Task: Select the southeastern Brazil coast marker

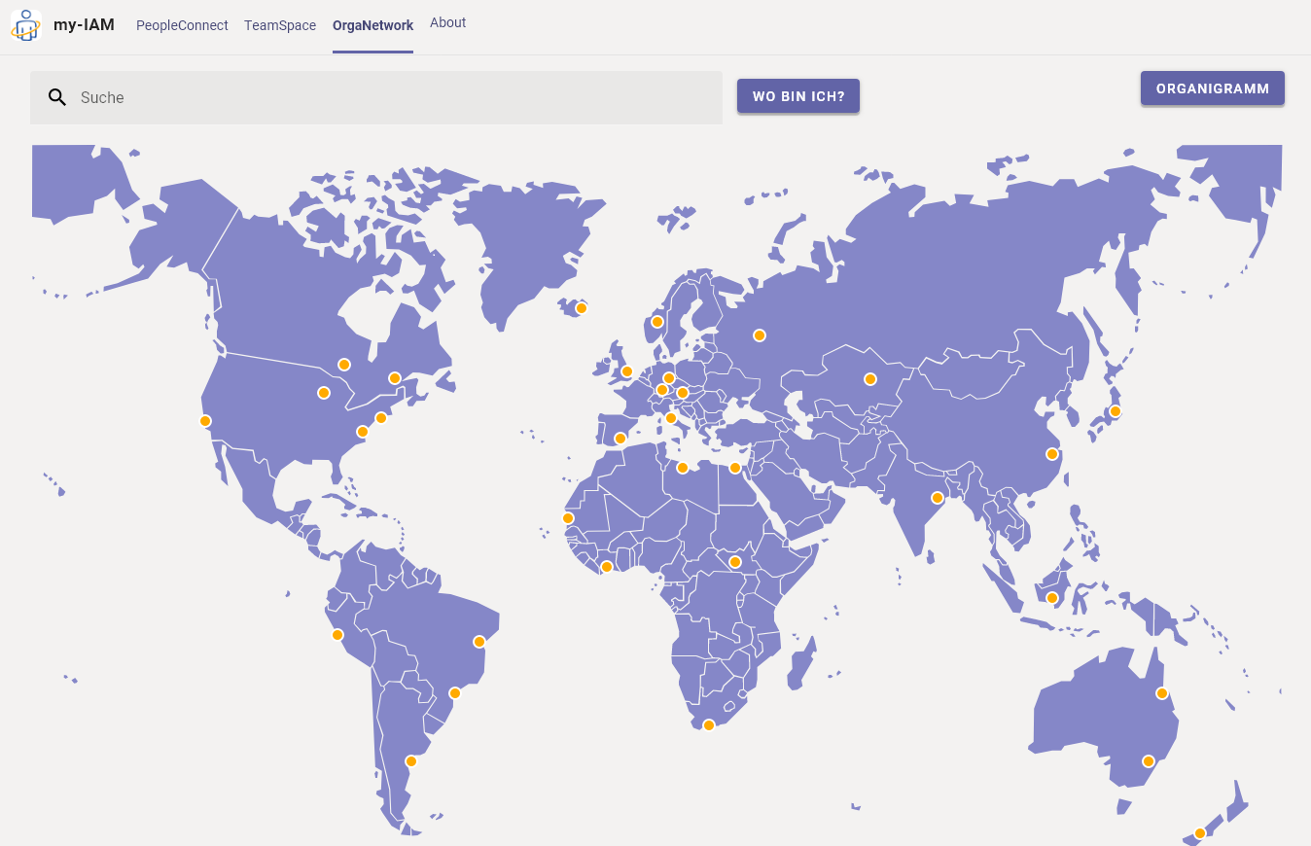Action: (x=455, y=693)
